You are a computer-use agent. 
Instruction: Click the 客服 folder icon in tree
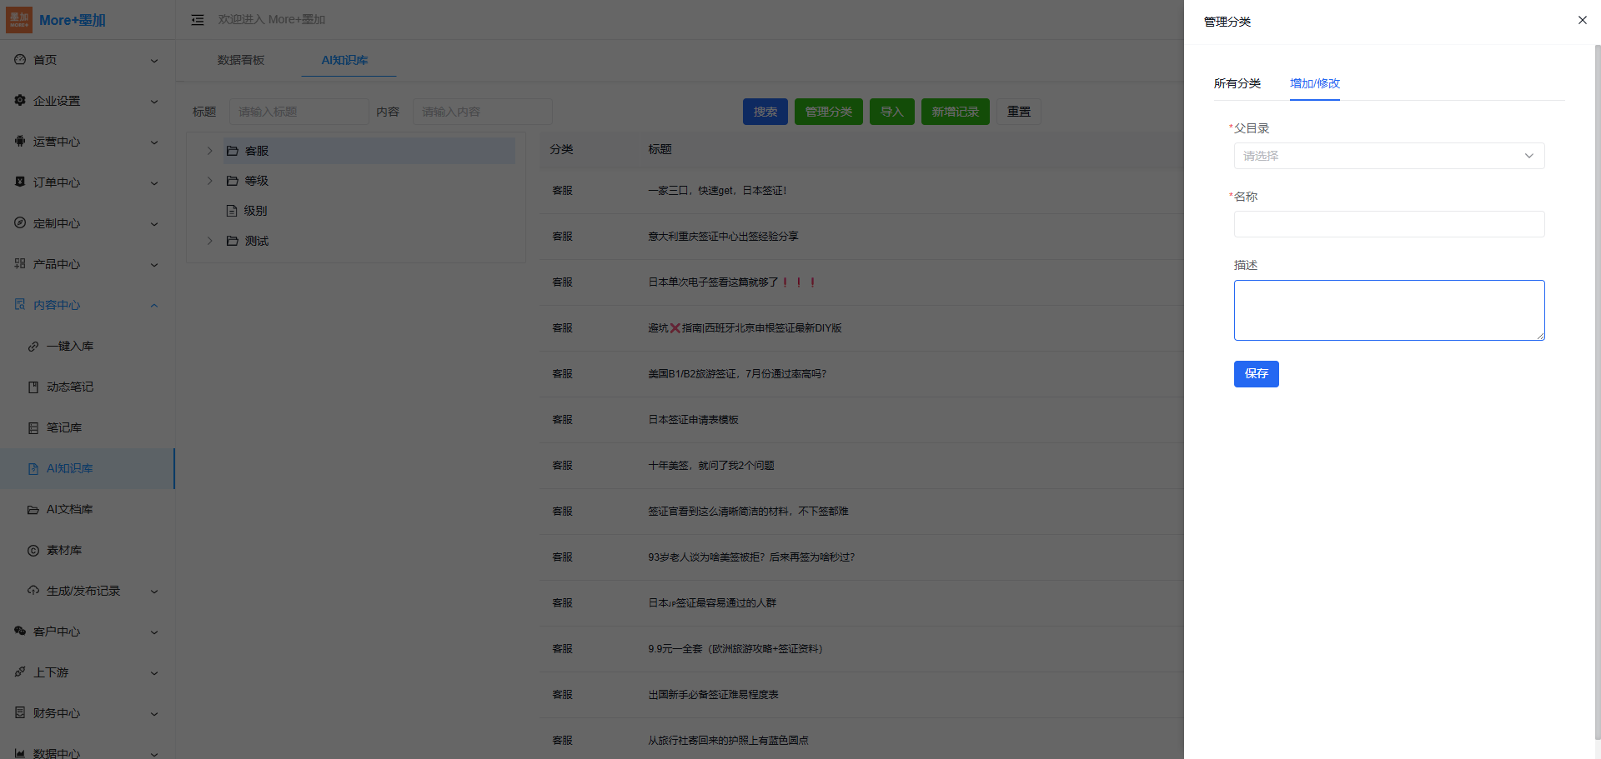233,151
